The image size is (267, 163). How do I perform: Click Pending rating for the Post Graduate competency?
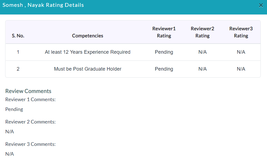click(x=164, y=69)
